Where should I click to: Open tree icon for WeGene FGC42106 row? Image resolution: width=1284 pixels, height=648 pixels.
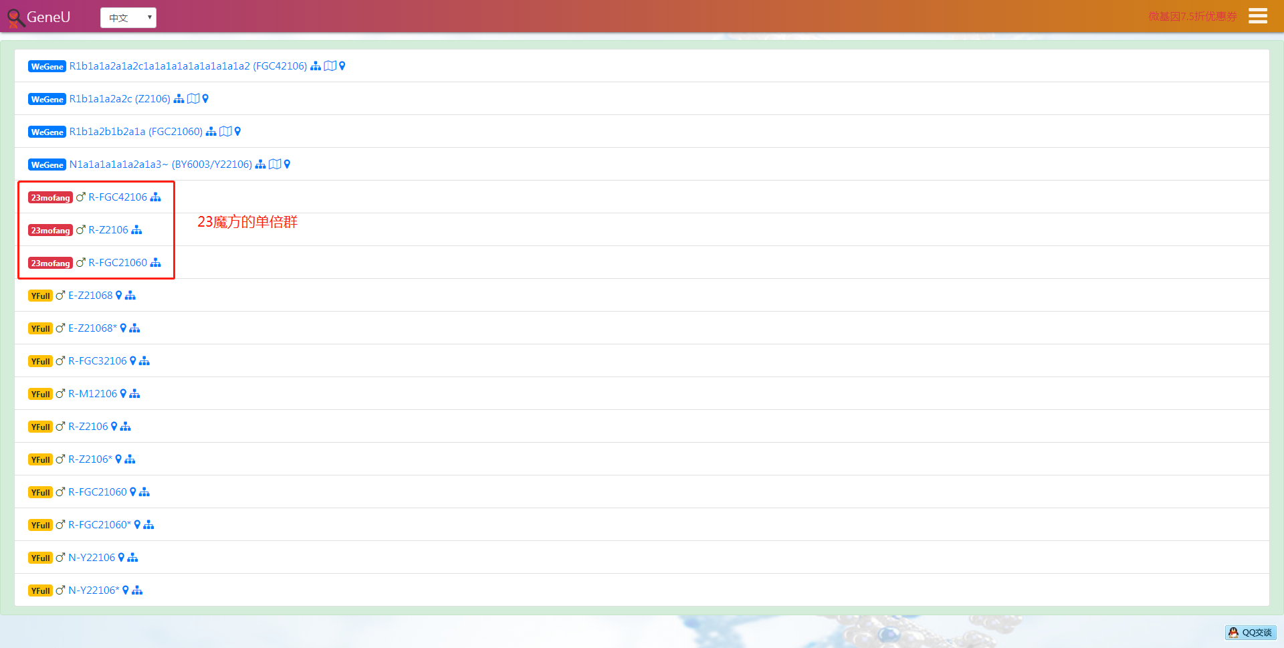[x=316, y=66]
